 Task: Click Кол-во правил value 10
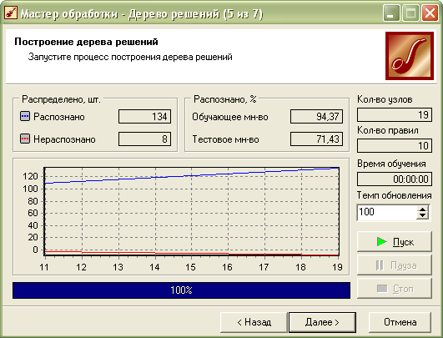(x=395, y=146)
